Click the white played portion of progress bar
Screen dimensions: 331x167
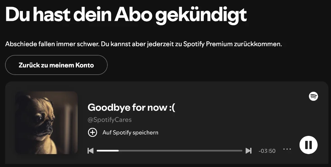click(108, 151)
